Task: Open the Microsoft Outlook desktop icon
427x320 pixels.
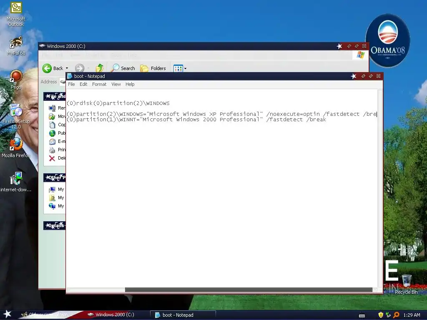Action: point(16,14)
